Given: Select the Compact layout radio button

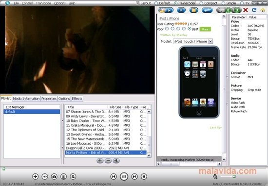Looking at the screenshot, I should (201, 3).
